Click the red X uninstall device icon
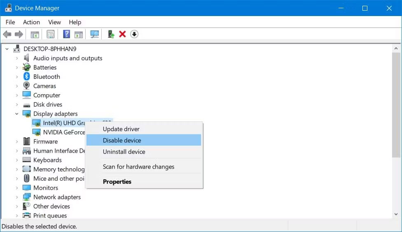Screen dimensions: 402x232 click(122, 34)
